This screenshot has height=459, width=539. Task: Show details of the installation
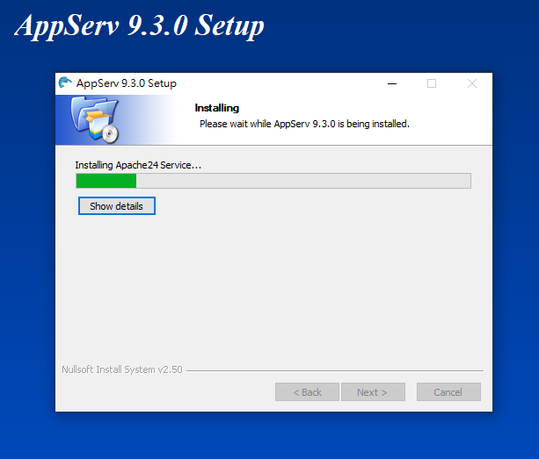point(117,206)
